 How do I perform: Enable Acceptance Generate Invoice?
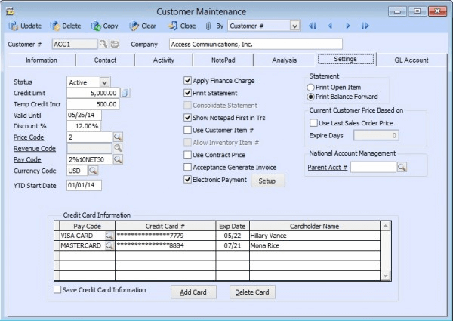[x=187, y=167]
